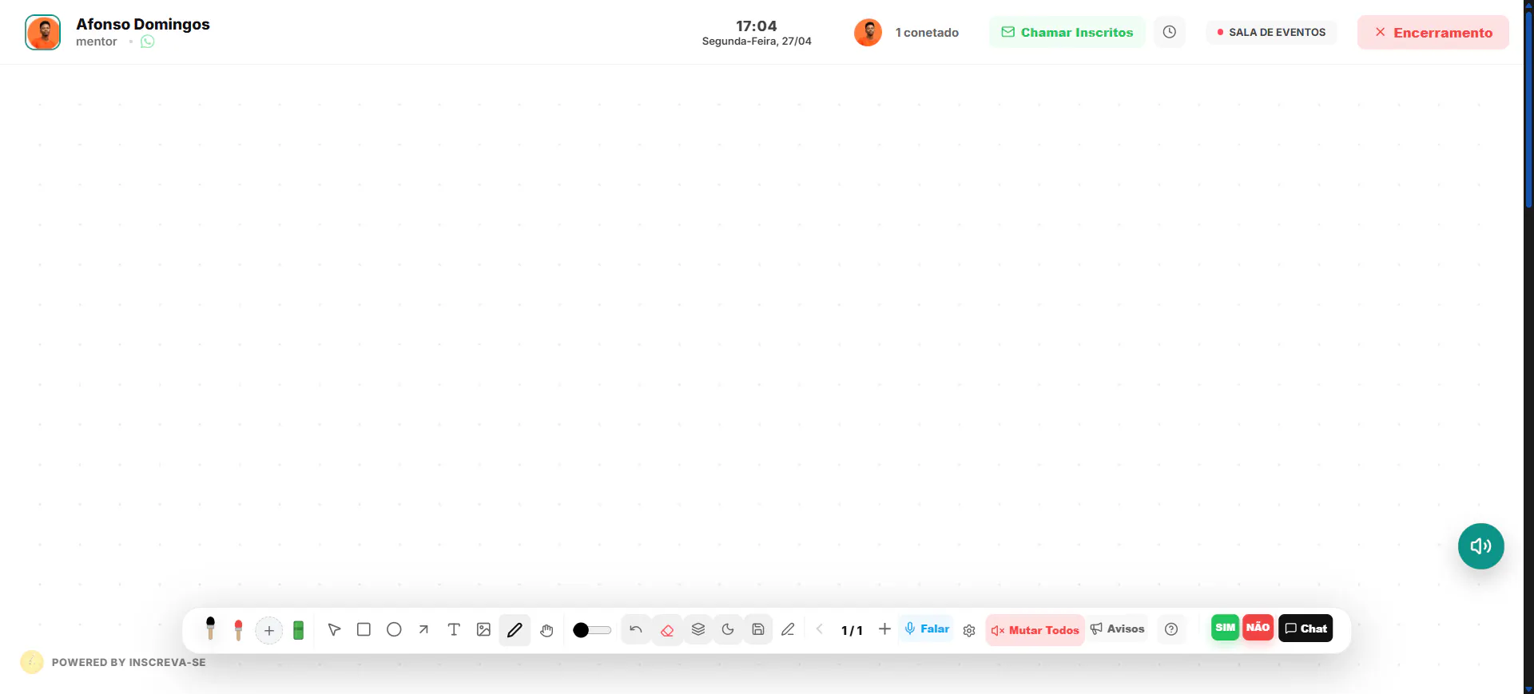Adjust the stroke thickness slider
Viewport: 1534px width, 694px height.
click(592, 630)
